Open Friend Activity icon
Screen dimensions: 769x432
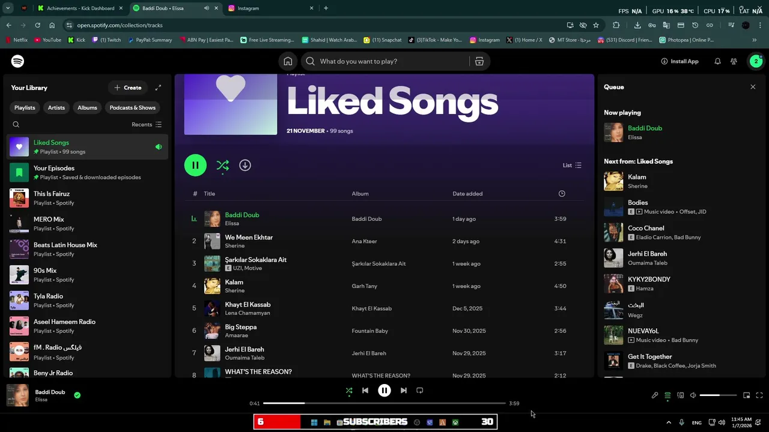point(734,61)
